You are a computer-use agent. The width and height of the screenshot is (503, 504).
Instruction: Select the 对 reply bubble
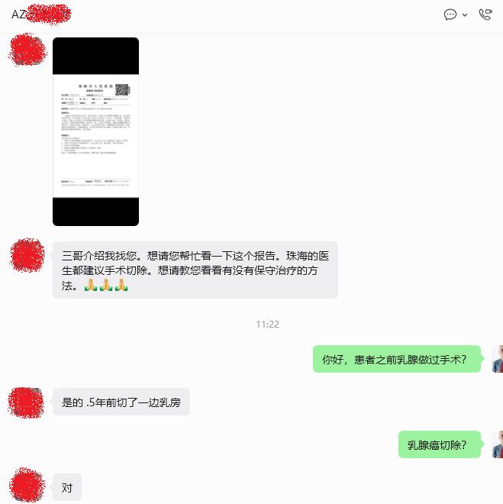pyautogui.click(x=67, y=487)
